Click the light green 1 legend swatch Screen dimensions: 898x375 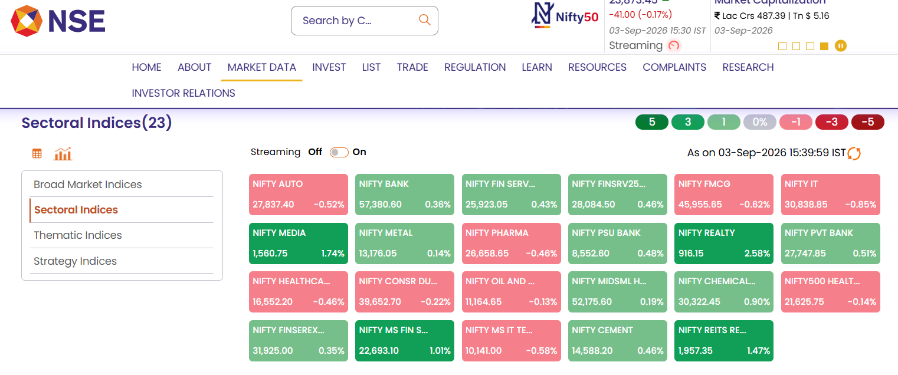click(x=724, y=122)
